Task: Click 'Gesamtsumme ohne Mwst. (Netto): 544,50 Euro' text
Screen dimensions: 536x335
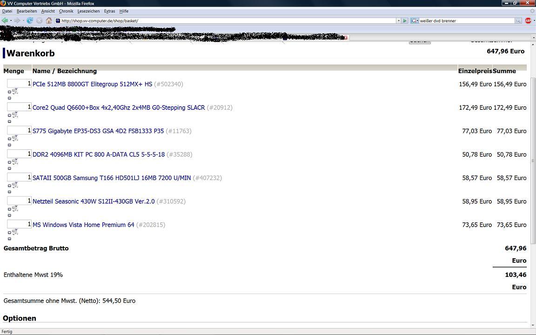Action: [x=69, y=301]
